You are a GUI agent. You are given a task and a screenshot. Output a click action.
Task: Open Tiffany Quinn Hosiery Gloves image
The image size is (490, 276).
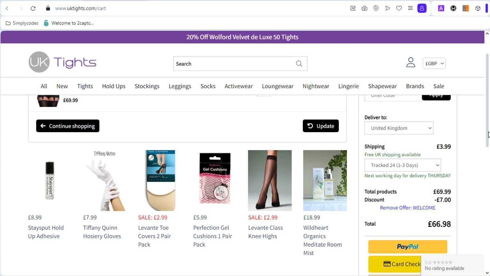(105, 180)
